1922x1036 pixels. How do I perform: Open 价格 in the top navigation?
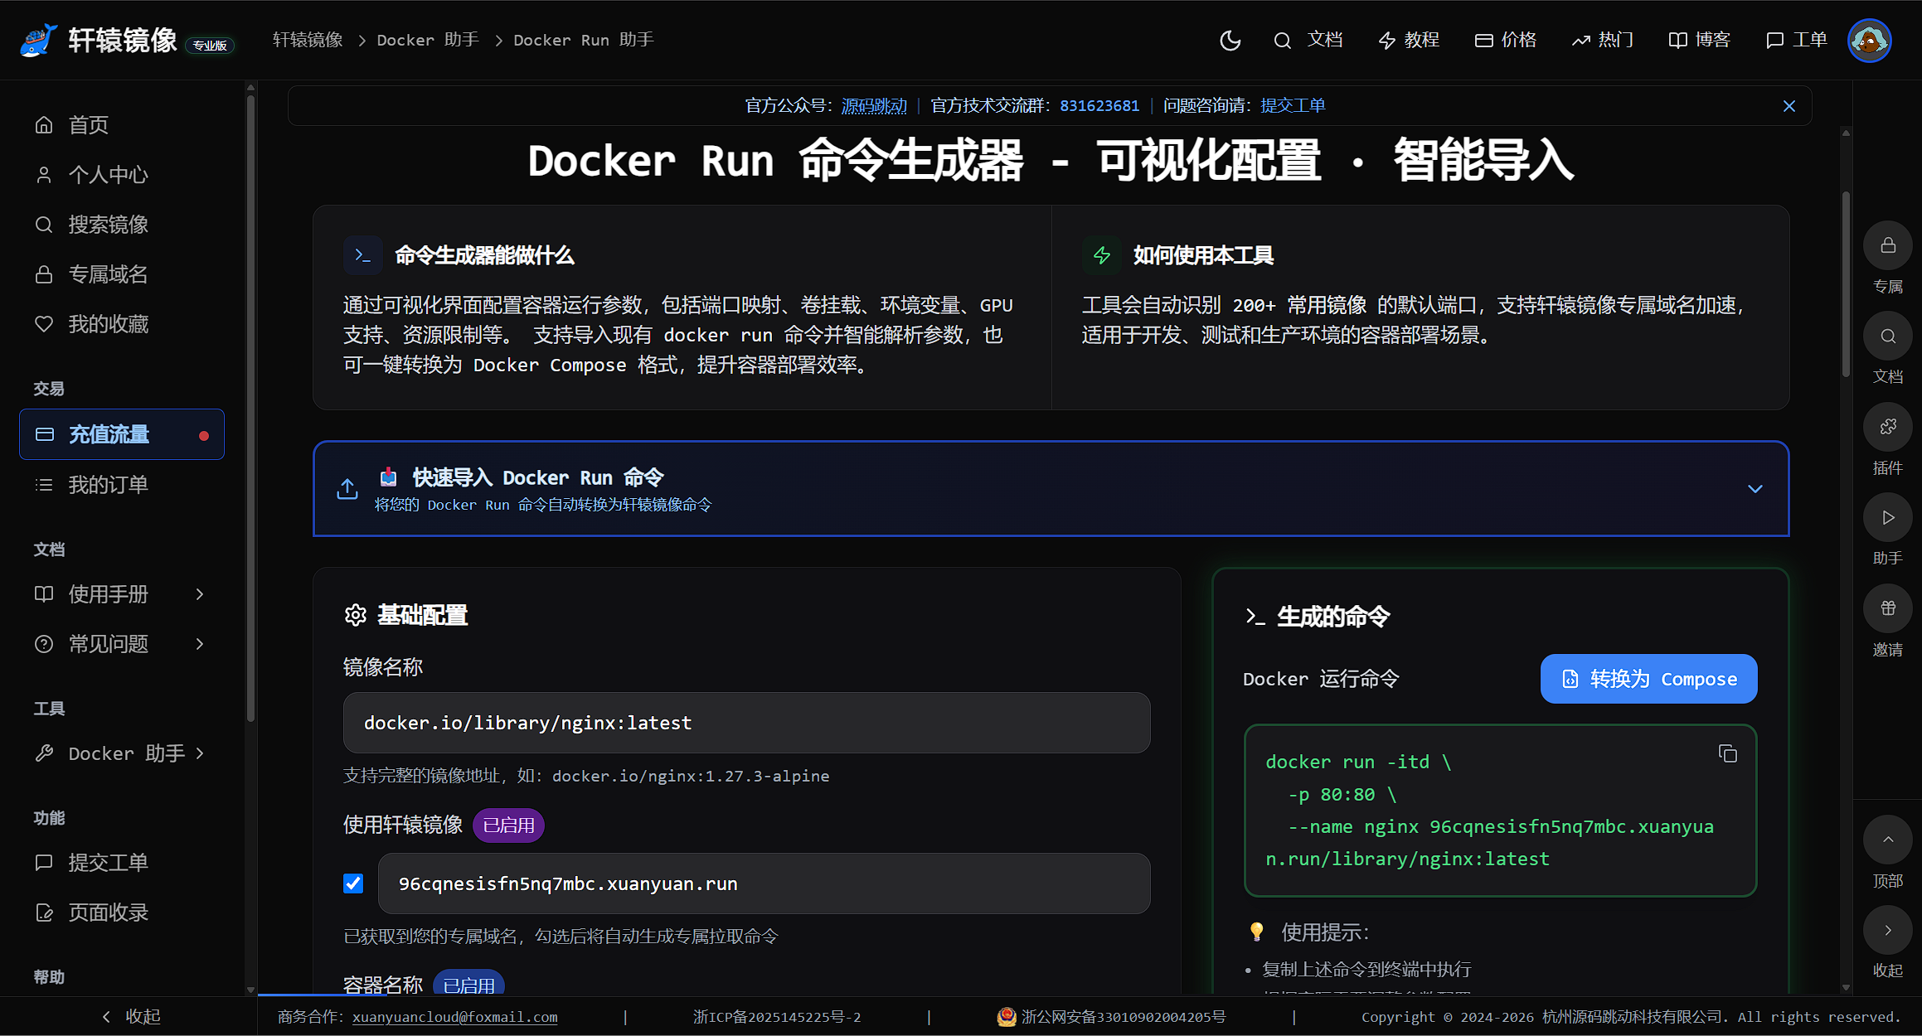coord(1506,40)
